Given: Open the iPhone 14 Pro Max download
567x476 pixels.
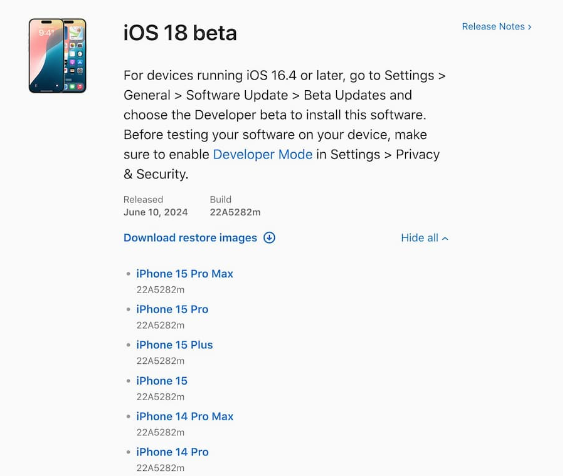Looking at the screenshot, I should coord(184,416).
